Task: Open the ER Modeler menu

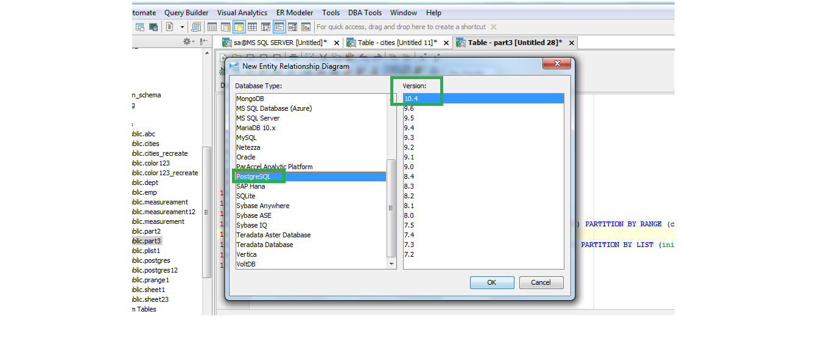Action: 295,12
